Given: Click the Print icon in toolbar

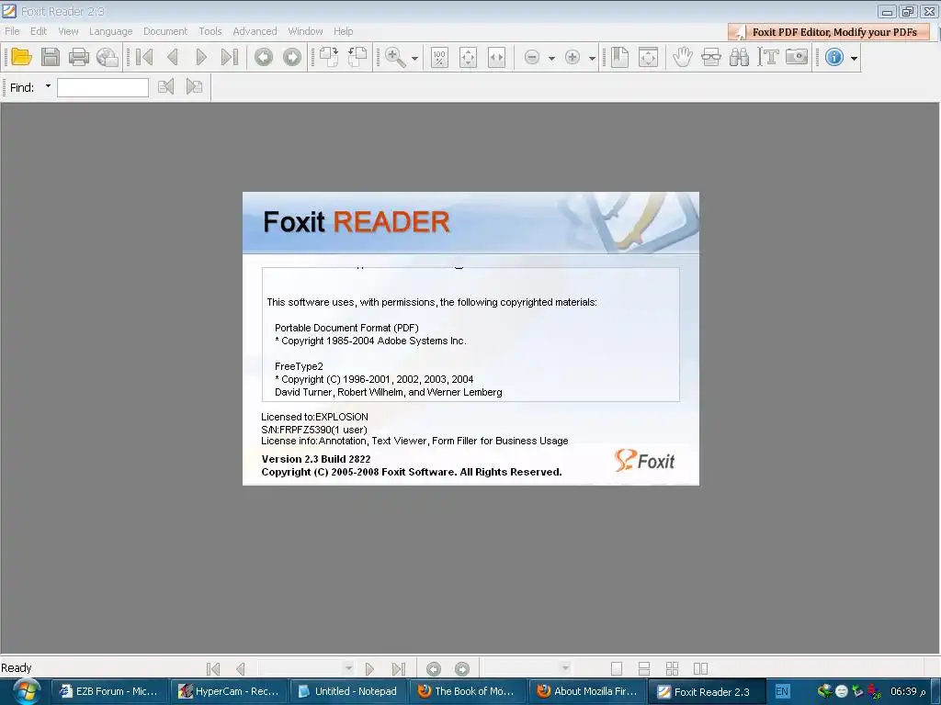Looking at the screenshot, I should 79,57.
